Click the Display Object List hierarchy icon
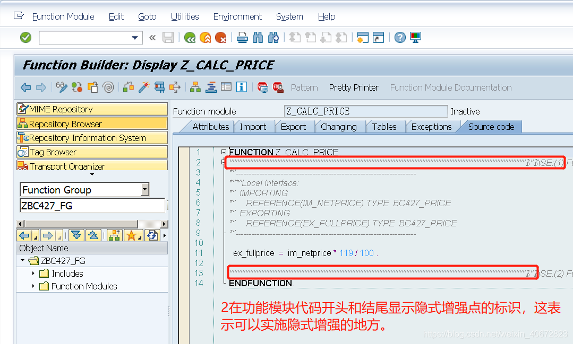This screenshot has height=344, width=573. [195, 87]
